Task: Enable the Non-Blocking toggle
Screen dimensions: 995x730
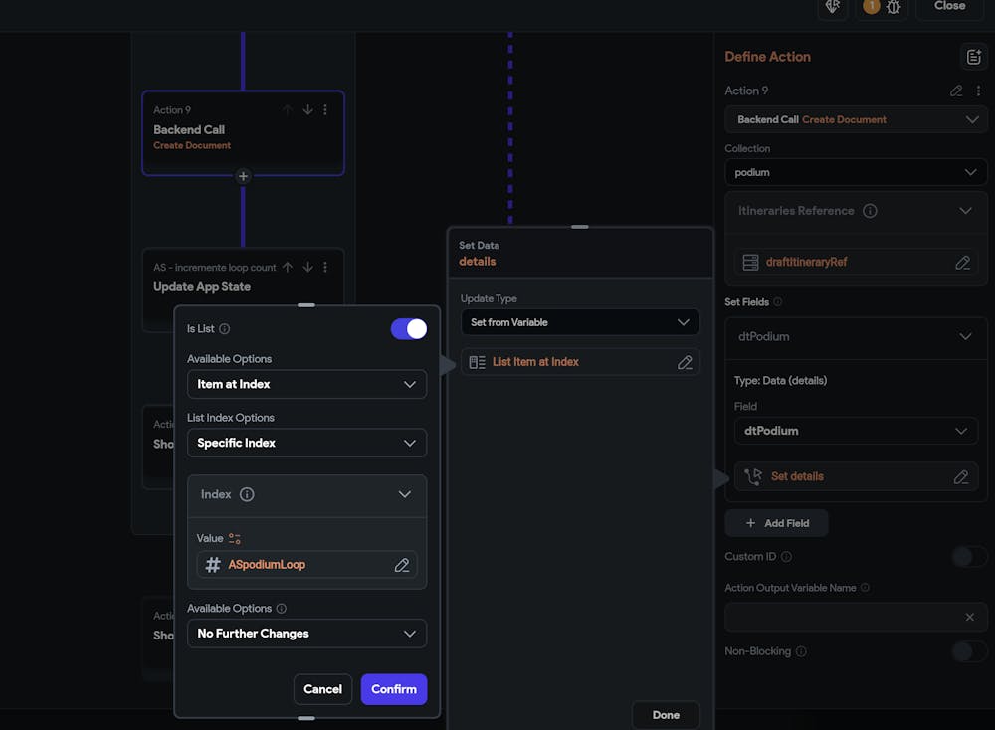Action: pos(969,651)
